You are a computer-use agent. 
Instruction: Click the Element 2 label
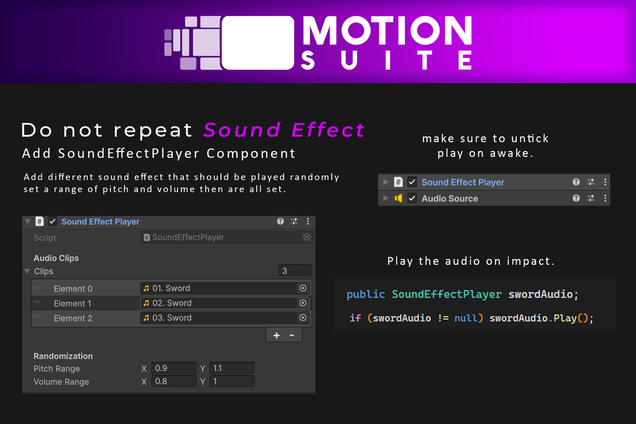pos(73,318)
